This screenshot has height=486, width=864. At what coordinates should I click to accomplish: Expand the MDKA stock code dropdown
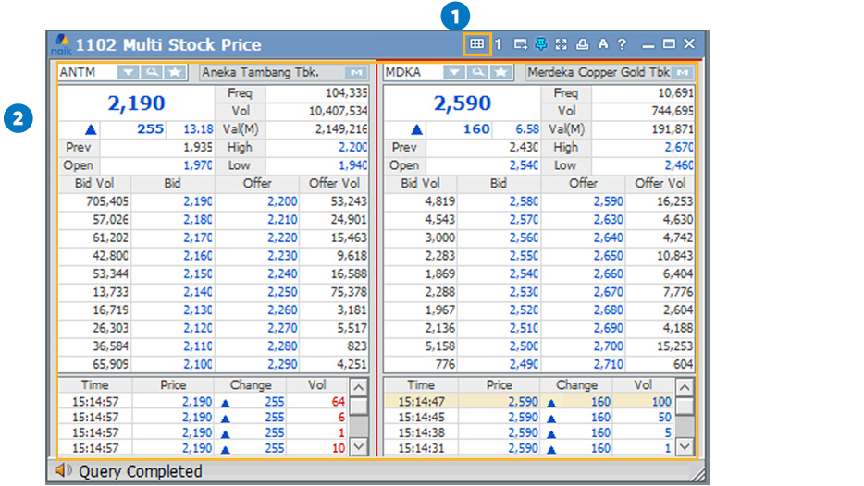pyautogui.click(x=453, y=72)
